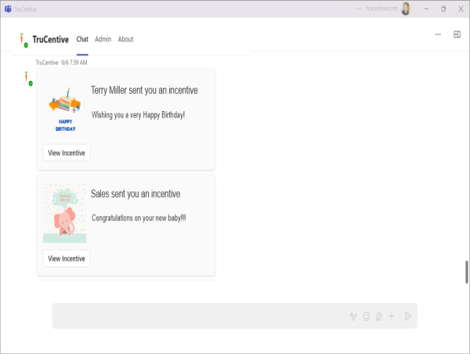Open the title bar ellipsis menu
This screenshot has height=354, width=470.
(359, 9)
